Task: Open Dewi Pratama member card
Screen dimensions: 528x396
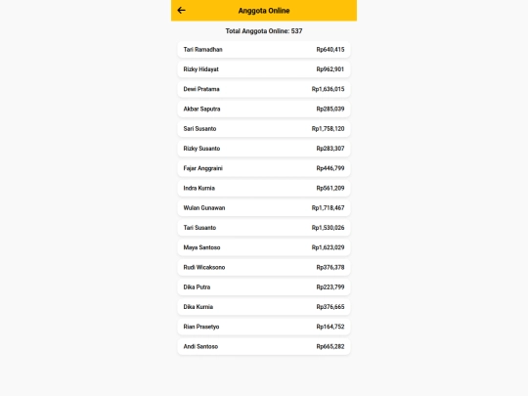Action: tap(264, 89)
